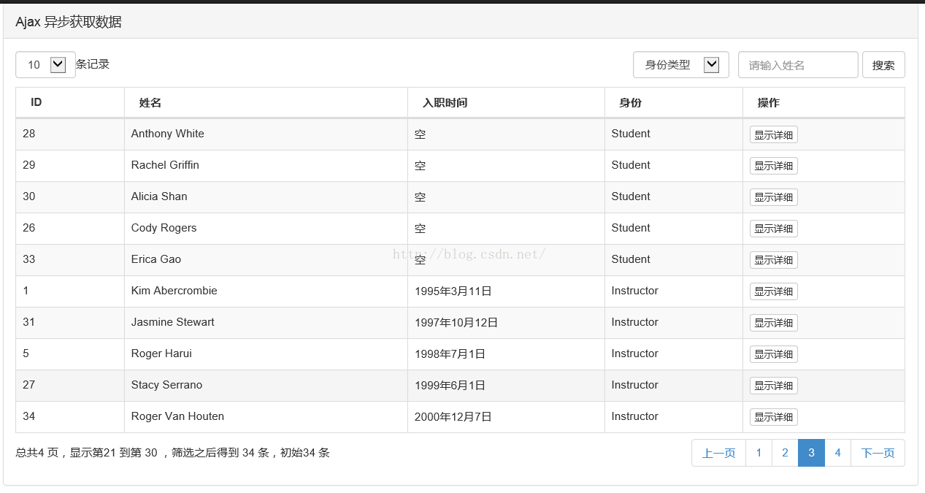Open the records-per-page dropdown showing 10
Screen dimensions: 925x493
[x=45, y=65]
